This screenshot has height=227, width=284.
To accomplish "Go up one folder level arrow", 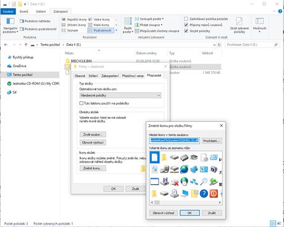I will 26,45.
